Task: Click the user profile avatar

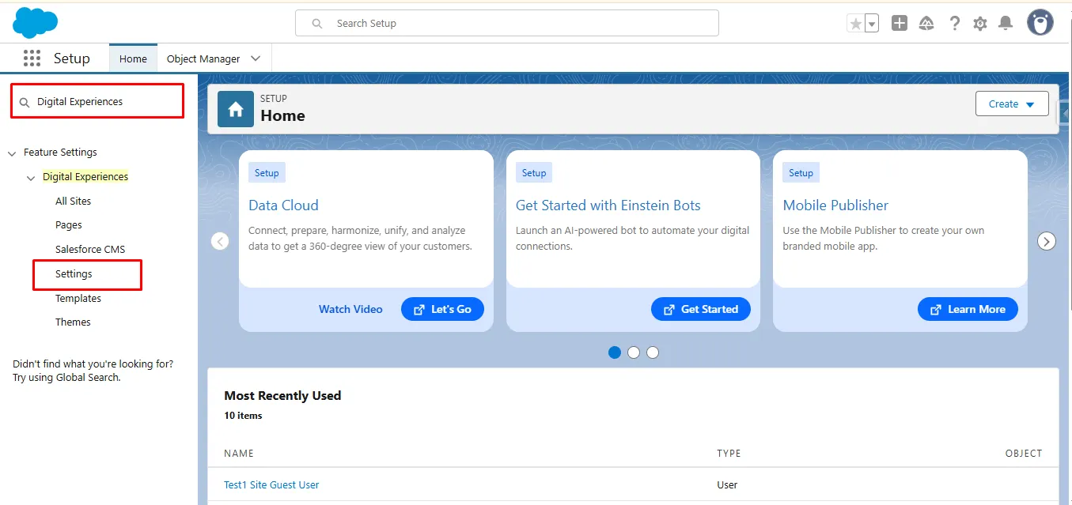Action: [1040, 23]
